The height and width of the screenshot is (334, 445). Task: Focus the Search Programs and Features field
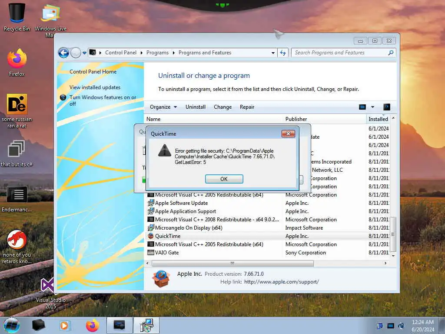tap(341, 53)
